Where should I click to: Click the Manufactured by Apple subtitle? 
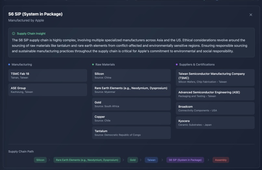(x=26, y=20)
